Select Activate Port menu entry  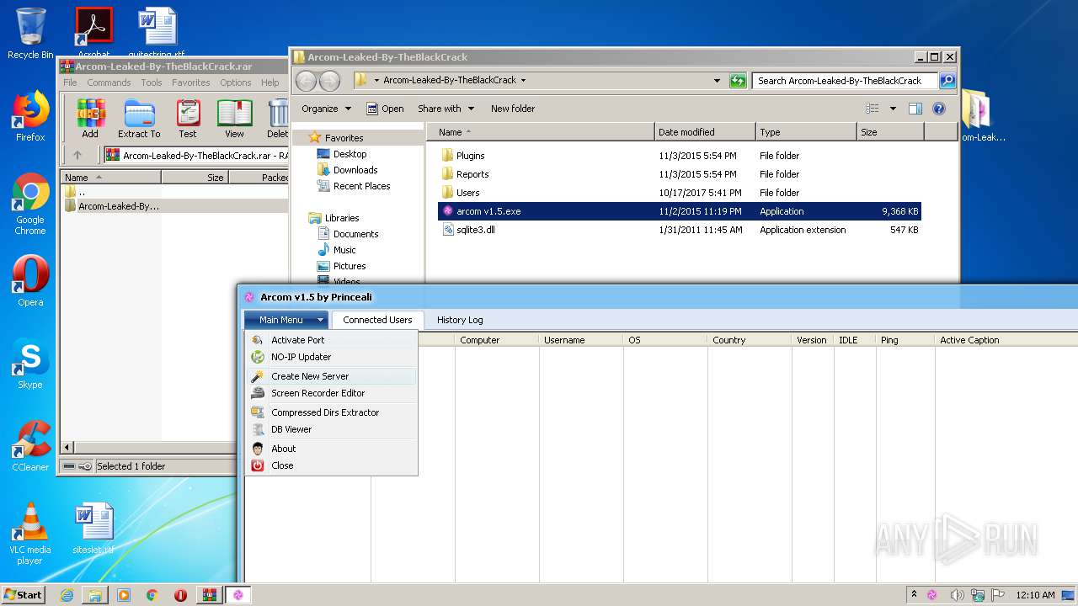coord(332,340)
